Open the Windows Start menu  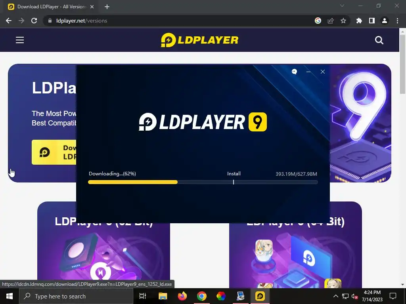10,296
